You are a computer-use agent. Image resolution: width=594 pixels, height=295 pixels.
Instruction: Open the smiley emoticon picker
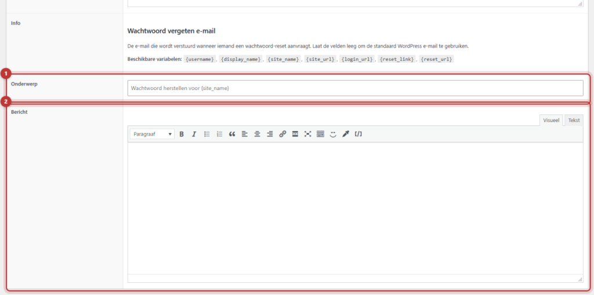point(333,134)
